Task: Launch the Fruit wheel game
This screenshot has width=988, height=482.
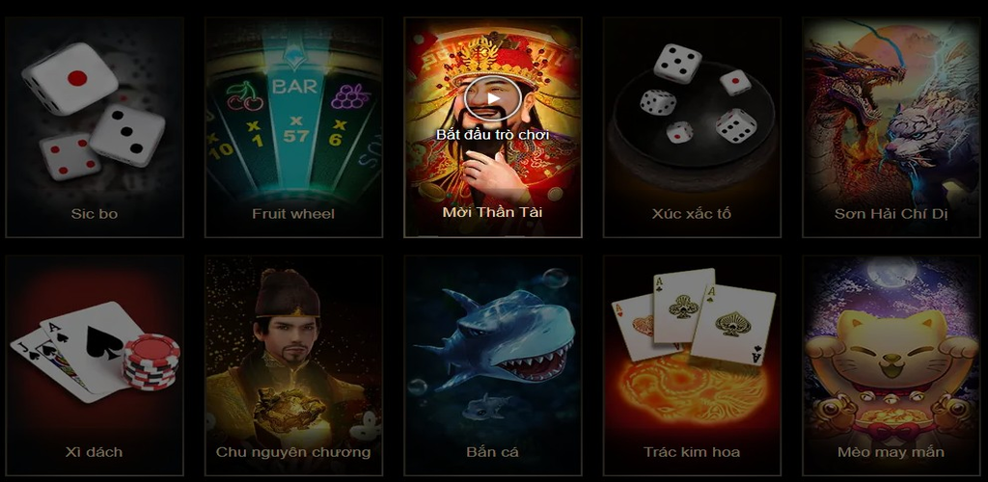Action: [x=293, y=128]
